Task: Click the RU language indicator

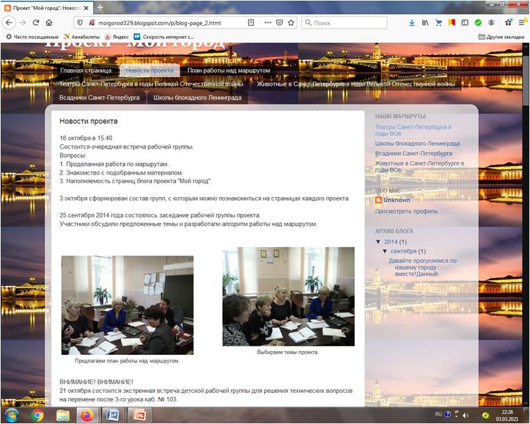Action: point(438,414)
